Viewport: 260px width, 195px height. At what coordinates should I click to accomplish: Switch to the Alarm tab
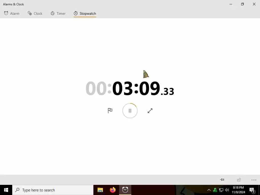[x=12, y=13]
